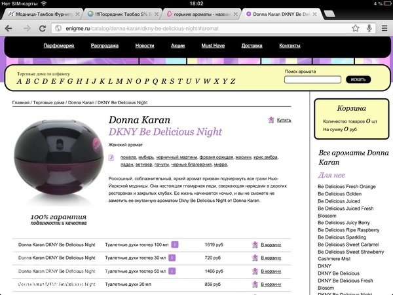Click into the Поиск аромата search field
The height and width of the screenshot is (295, 393).
(x=313, y=79)
